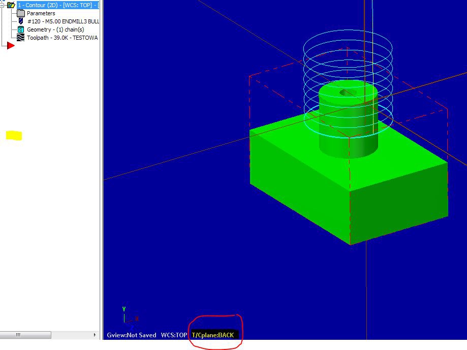Click Gview:Not Saved status text
This screenshot has width=467, height=350.
pos(131,335)
